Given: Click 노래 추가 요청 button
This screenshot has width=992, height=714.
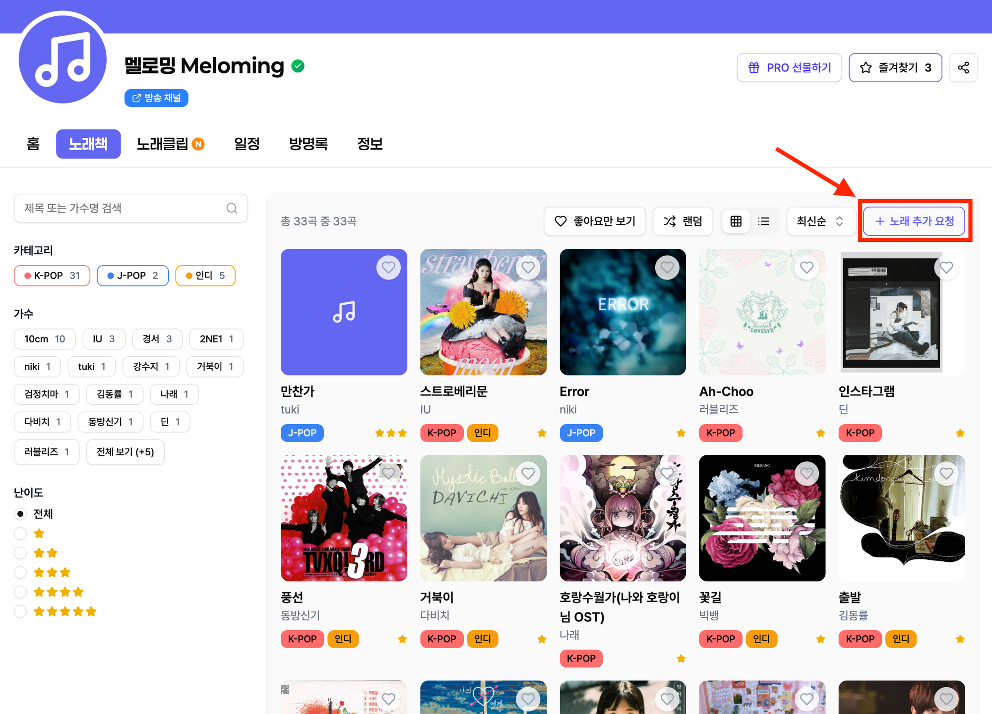Looking at the screenshot, I should point(914,221).
